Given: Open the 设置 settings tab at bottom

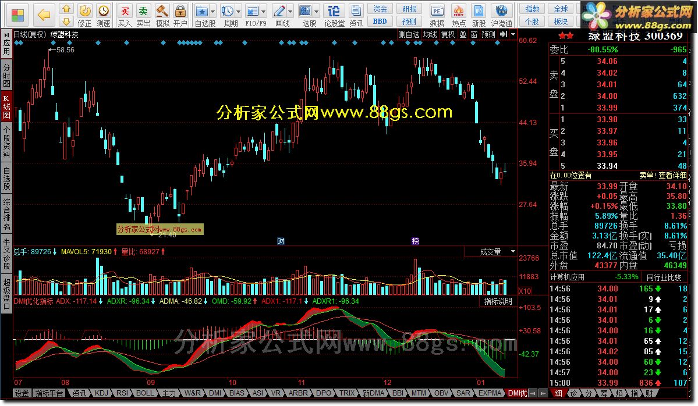Looking at the screenshot, I should click(22, 393).
